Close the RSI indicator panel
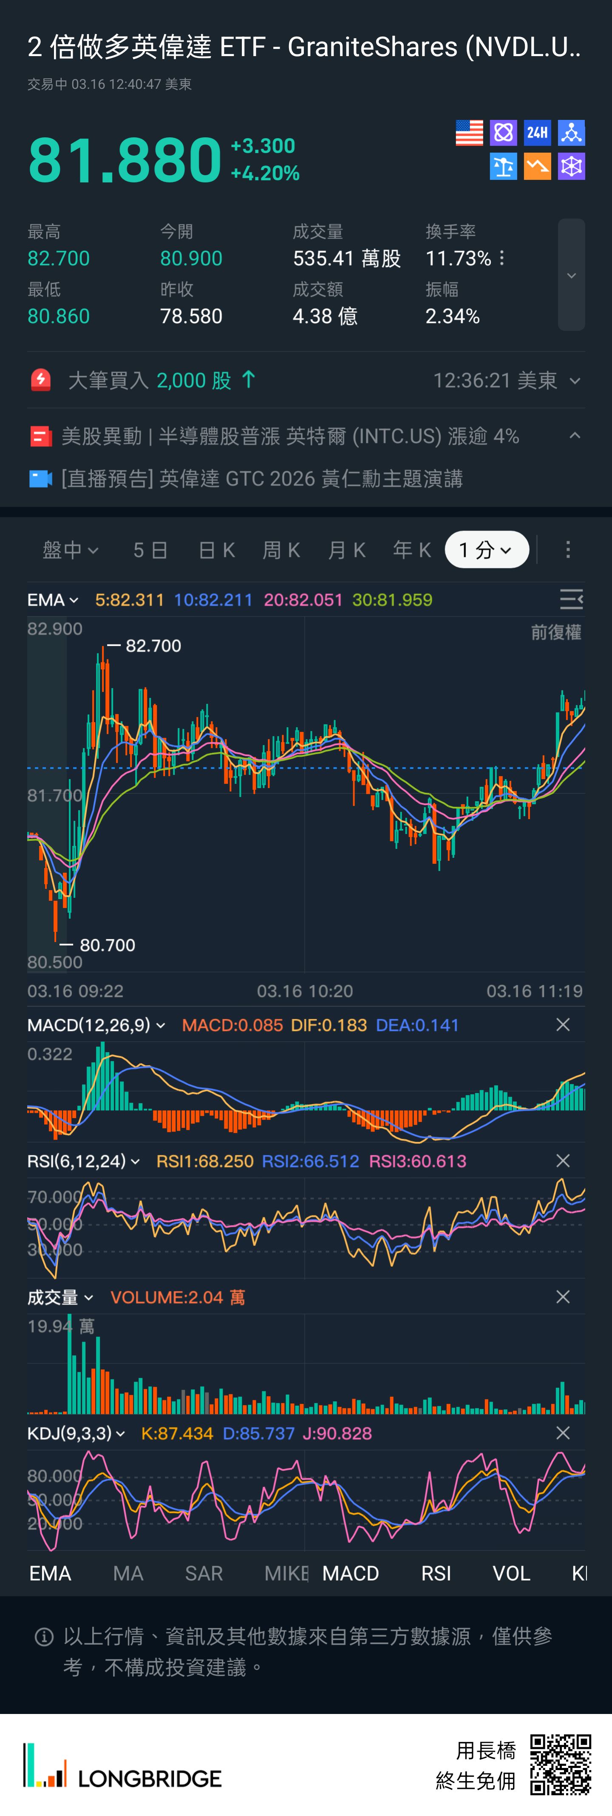612x1816 pixels. (563, 1161)
